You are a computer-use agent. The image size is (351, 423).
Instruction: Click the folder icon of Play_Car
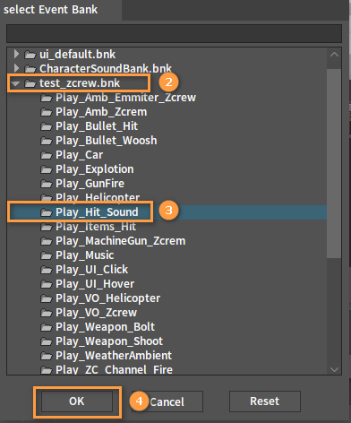tap(47, 155)
